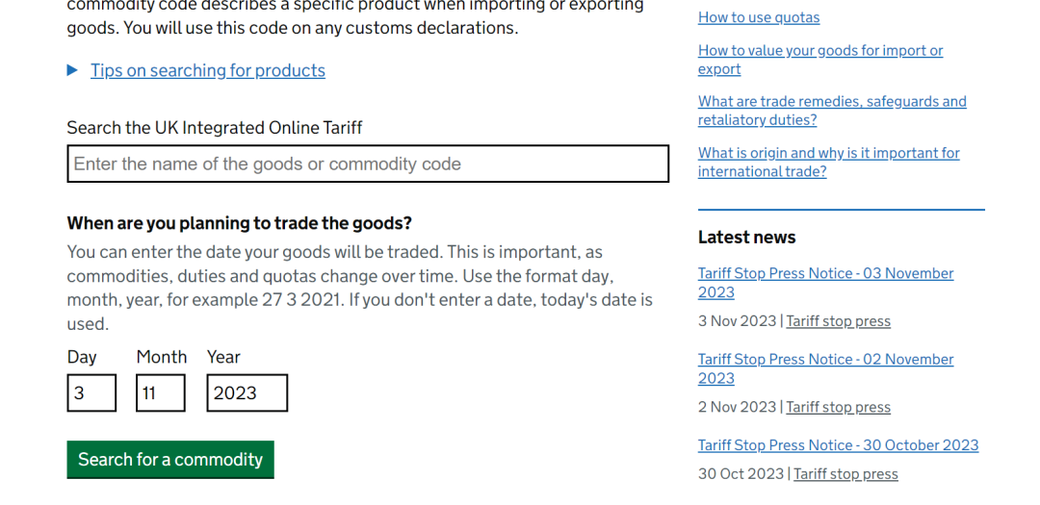Viewport: 1040px width, 505px height.
Task: Click the Year label above 2023
Action: point(223,357)
